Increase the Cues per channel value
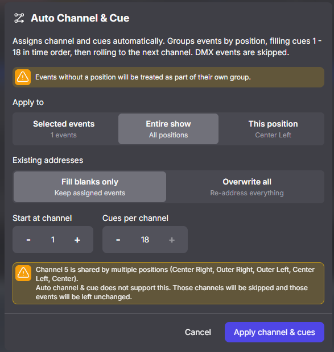334x352 pixels. pyautogui.click(x=172, y=240)
